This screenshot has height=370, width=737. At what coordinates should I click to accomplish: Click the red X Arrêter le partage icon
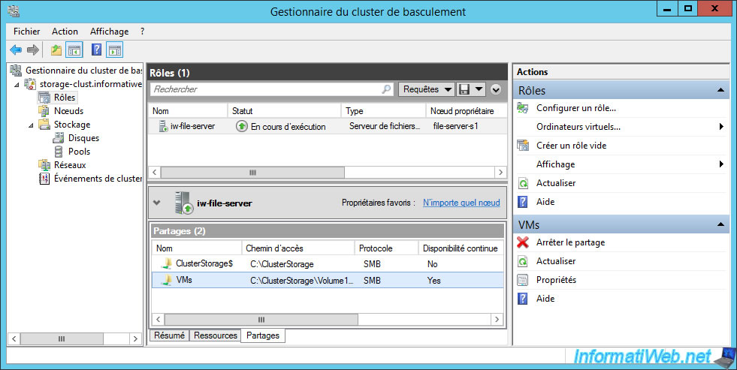[523, 242]
